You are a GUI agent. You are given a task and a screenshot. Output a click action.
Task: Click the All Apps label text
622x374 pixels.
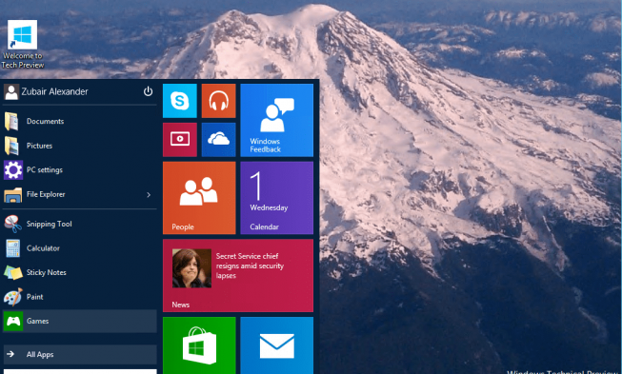coord(40,355)
